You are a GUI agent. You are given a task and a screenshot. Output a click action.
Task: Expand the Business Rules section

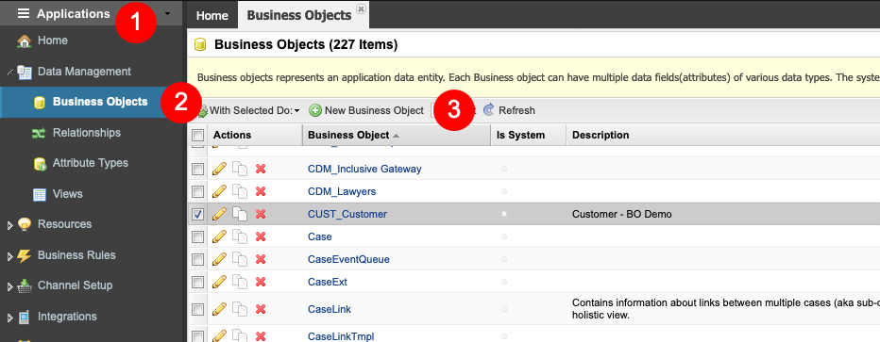point(9,256)
